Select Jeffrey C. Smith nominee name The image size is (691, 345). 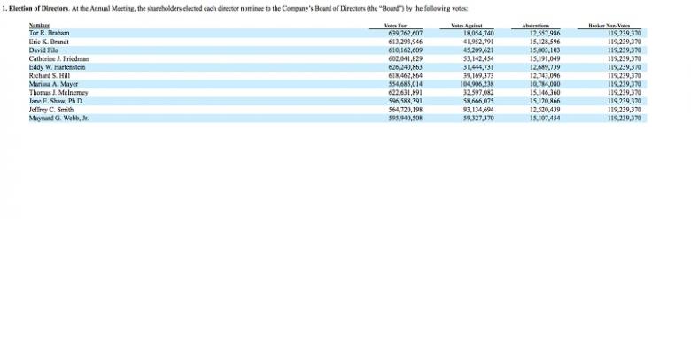51,110
